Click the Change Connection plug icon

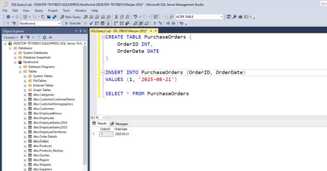(14, 23)
